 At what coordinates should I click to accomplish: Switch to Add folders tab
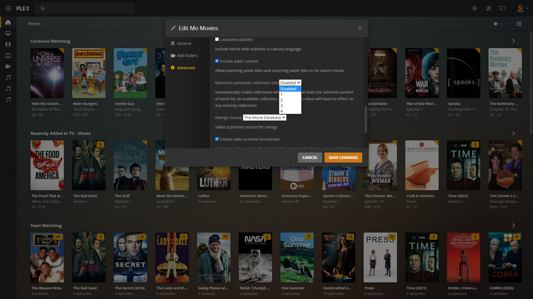tap(184, 56)
